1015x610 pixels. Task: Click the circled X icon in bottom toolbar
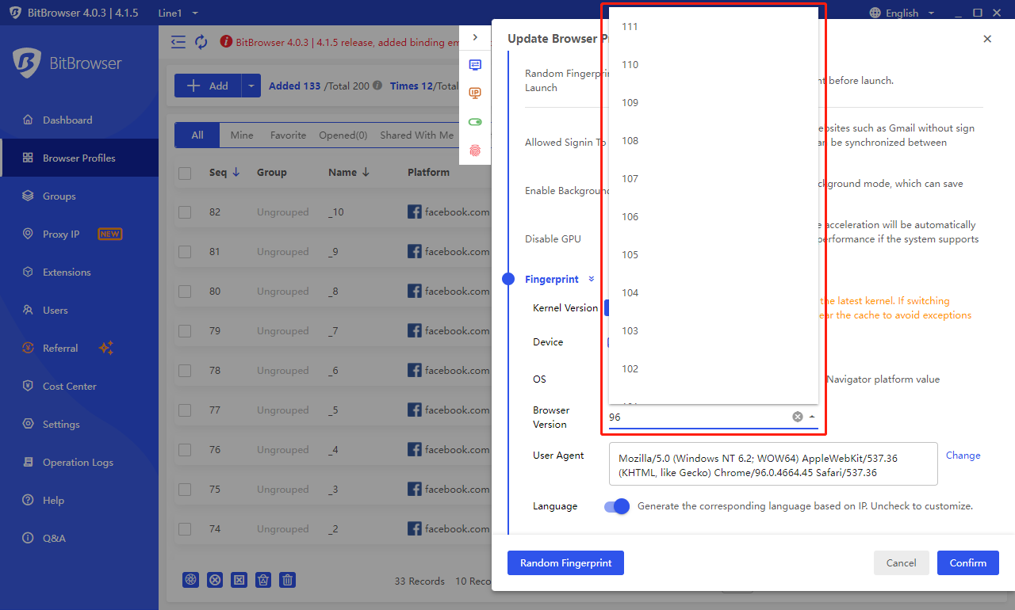[x=215, y=580]
